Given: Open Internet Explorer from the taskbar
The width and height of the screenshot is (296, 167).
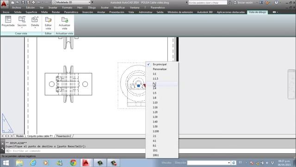Looking at the screenshot, I should pyautogui.click(x=33, y=163).
